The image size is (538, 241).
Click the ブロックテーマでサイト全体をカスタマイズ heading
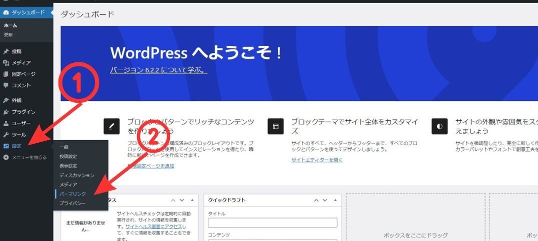click(x=355, y=126)
